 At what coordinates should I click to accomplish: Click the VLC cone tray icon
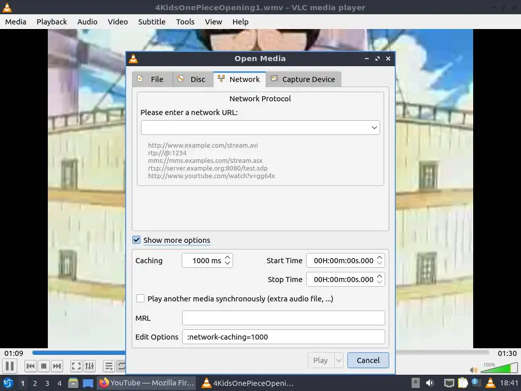[490, 383]
